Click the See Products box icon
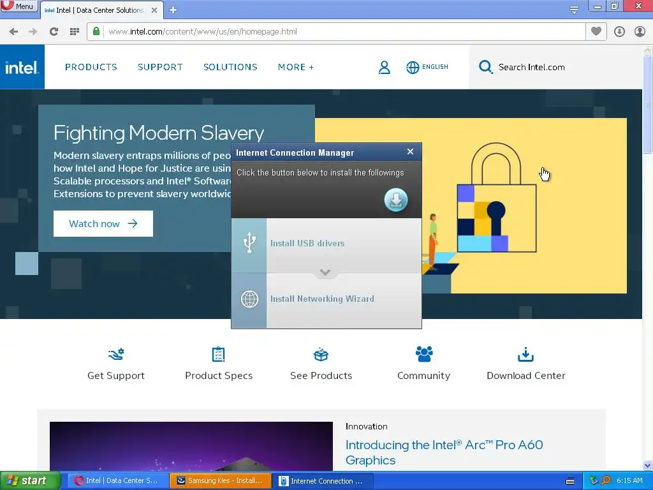 [321, 354]
